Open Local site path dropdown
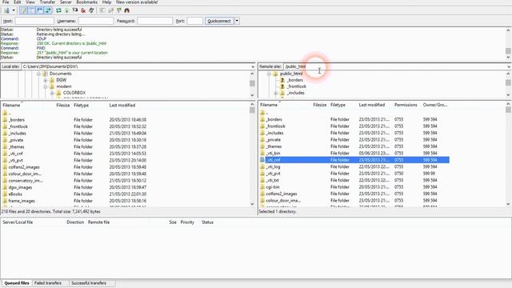Screen dimensions: 512x288 (x=253, y=66)
